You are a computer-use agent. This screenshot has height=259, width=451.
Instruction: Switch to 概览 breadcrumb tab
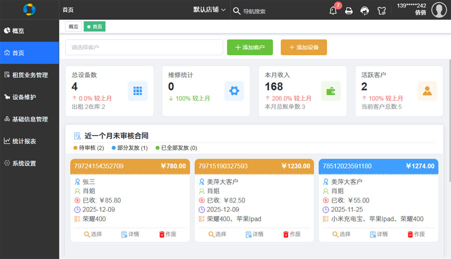coord(73,26)
